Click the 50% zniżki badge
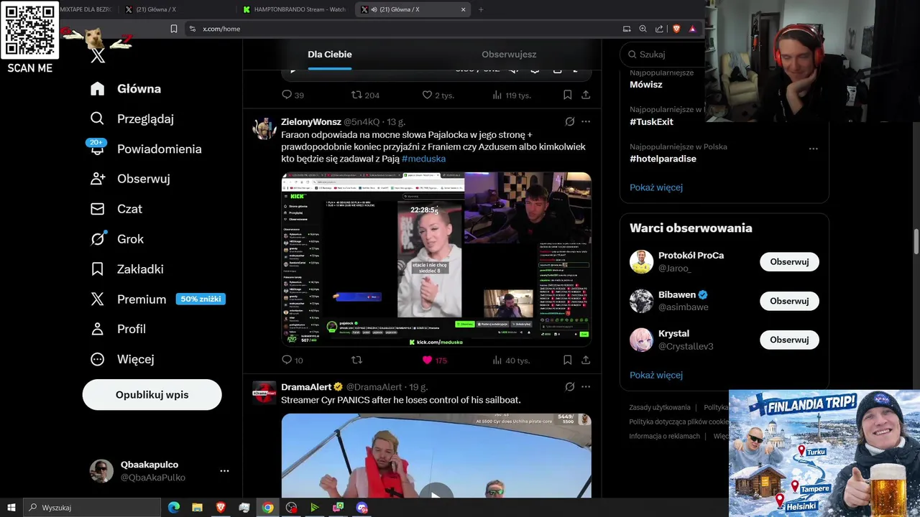This screenshot has width=920, height=517. (x=201, y=299)
